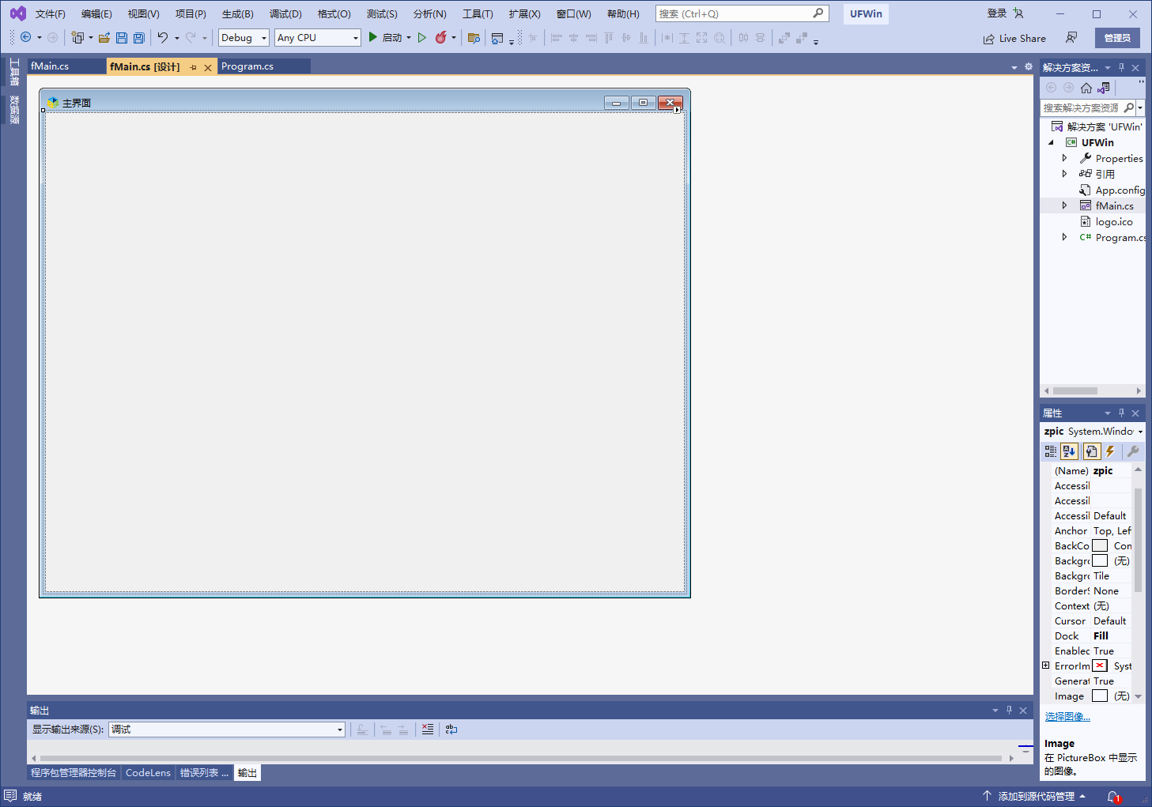Click the Solution Explorer switch views icon
This screenshot has height=807, width=1152.
click(x=1104, y=88)
